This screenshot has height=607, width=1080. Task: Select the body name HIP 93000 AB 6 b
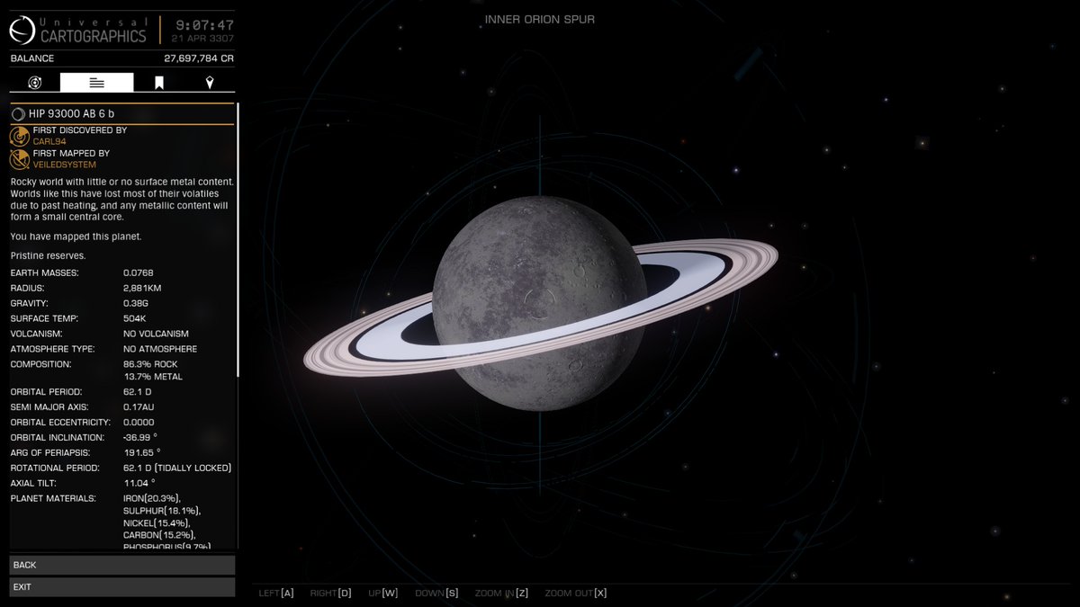(71, 113)
